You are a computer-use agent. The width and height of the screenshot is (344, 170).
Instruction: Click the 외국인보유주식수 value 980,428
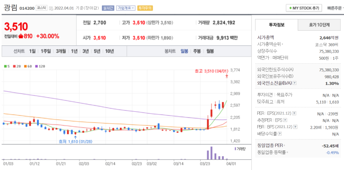pos(332,77)
